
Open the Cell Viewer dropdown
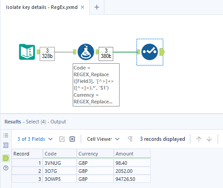(x=103, y=139)
